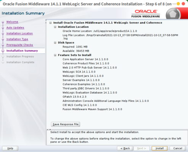The width and height of the screenshot is (188, 152).
Task: Click the red close window button
Action: point(183,4)
